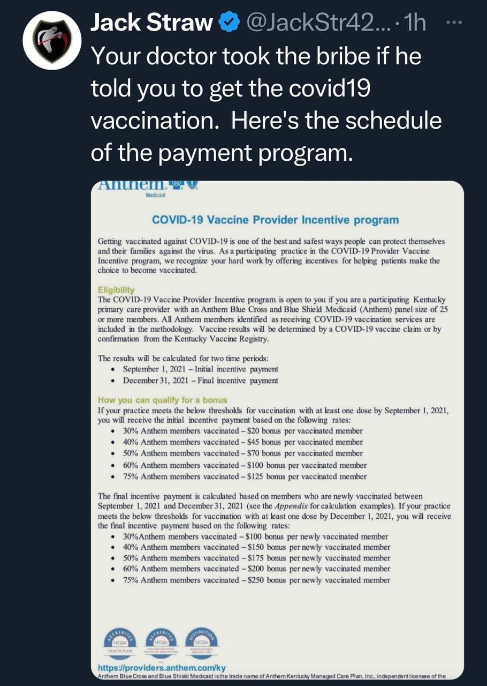The height and width of the screenshot is (686, 487).
Task: Open the tweet's three-dot more menu
Action: click(x=453, y=23)
